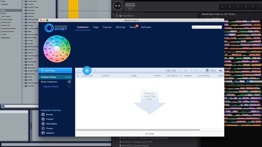The width and height of the screenshot is (262, 147).
Task: Click the red News notification badge
Action: pos(137,26)
